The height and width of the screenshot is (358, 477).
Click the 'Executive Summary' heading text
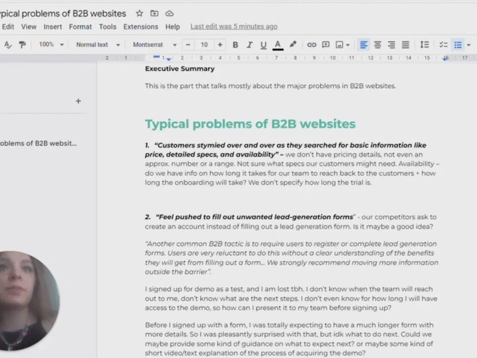[180, 69]
